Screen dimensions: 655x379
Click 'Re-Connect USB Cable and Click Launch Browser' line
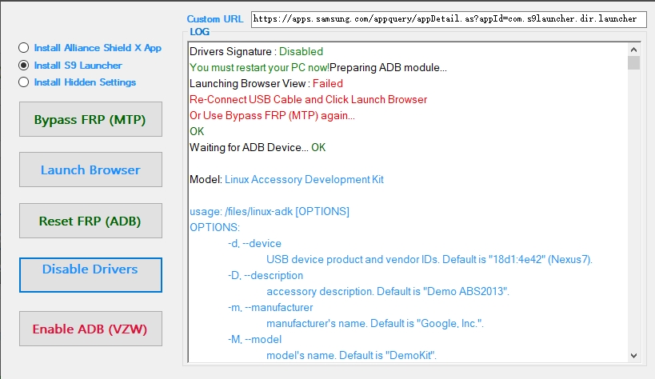308,99
